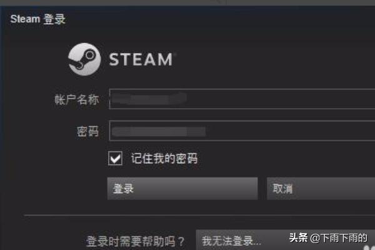Click the blue left edge of the window
The image size is (375, 250).
coord(2,128)
